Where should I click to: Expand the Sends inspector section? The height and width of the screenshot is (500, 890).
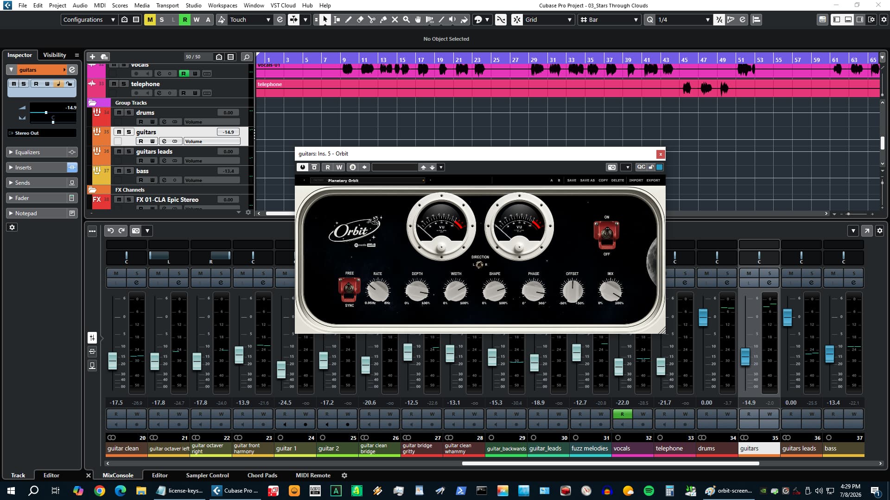tap(37, 182)
